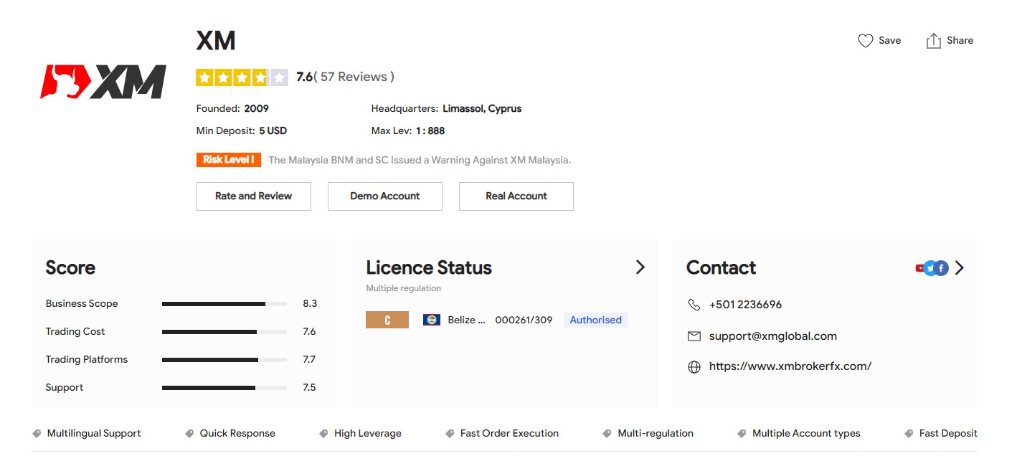The width and height of the screenshot is (1017, 461).
Task: Open the Twitter social icon
Action: [931, 268]
